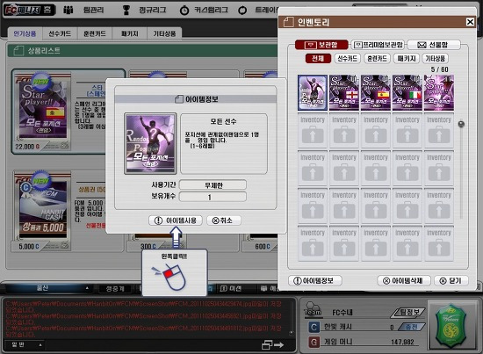Click the FC수내 team name

coord(342,313)
